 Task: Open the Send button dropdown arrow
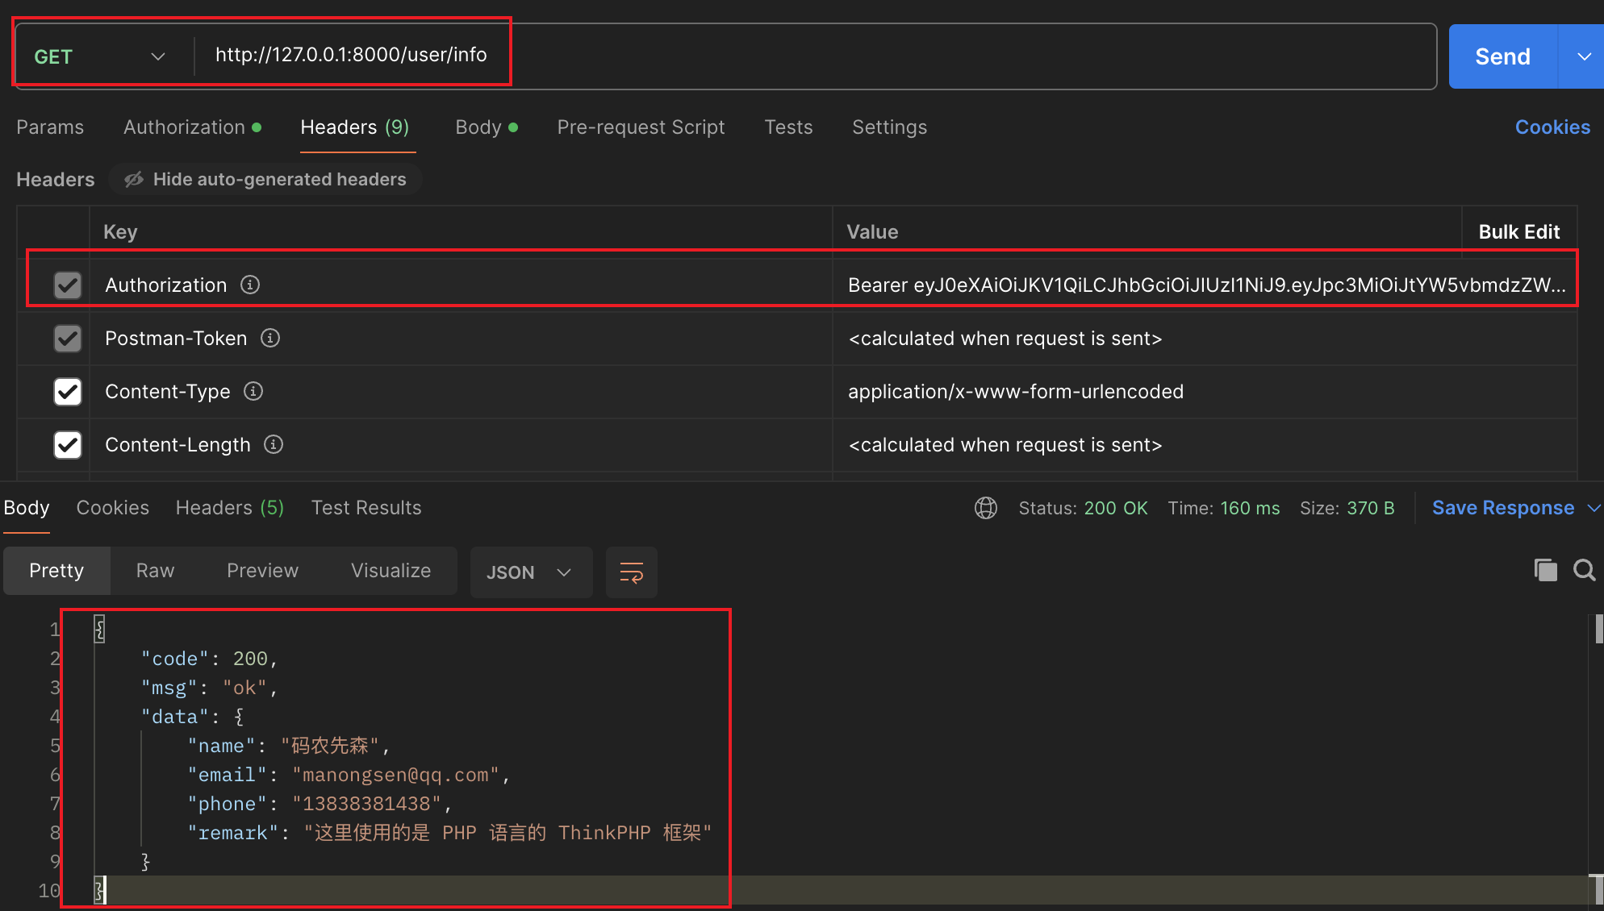[1583, 56]
